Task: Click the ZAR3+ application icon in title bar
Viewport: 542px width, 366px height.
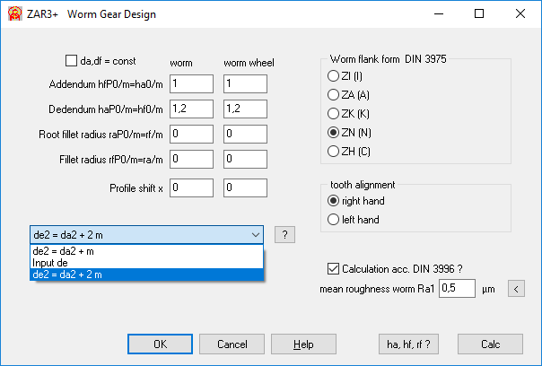Action: (13, 13)
